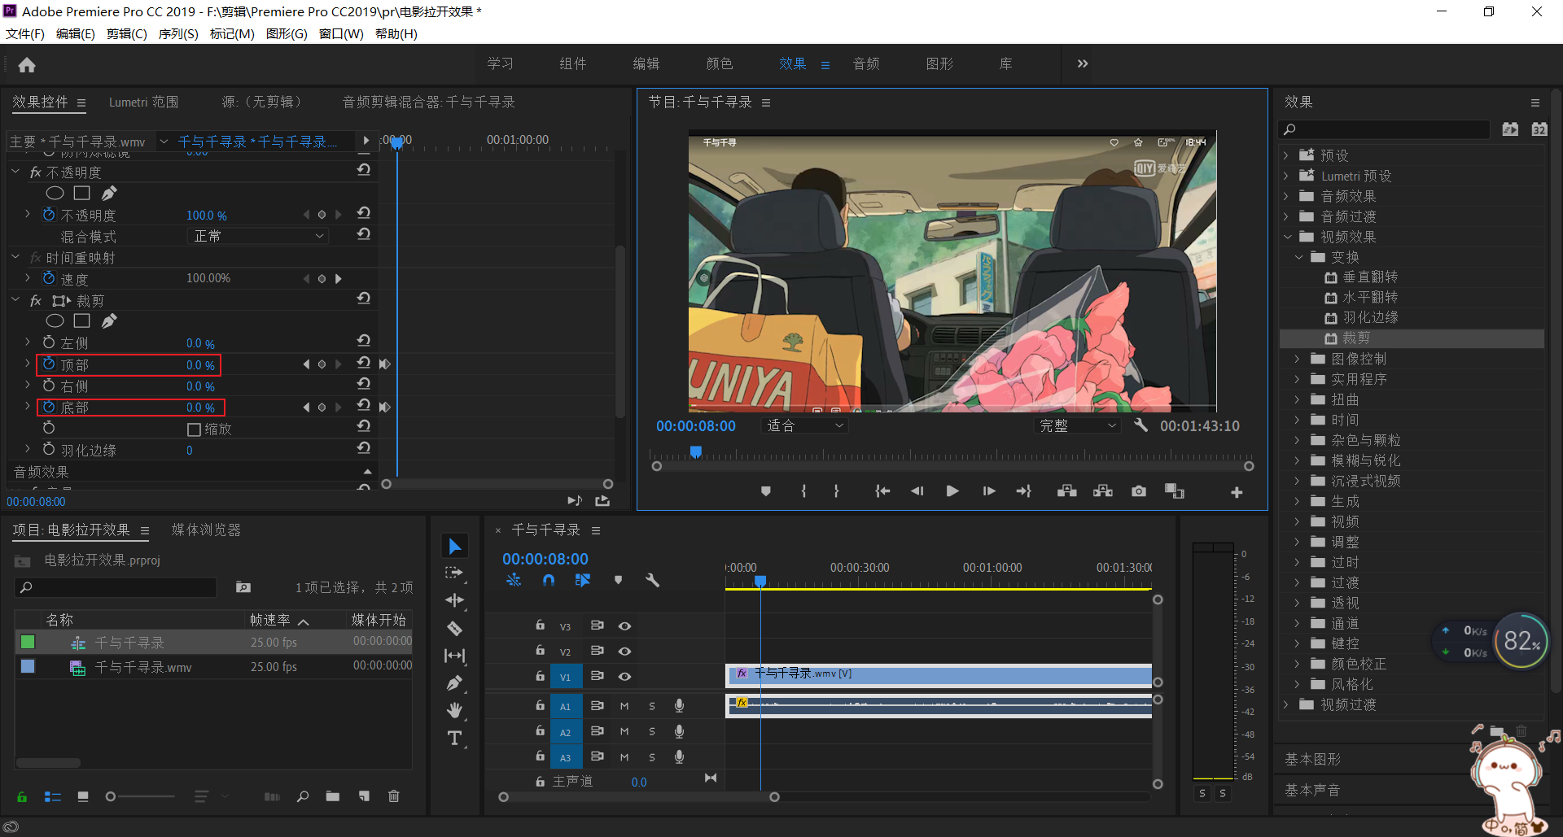Select the Hand tool
The height and width of the screenshot is (837, 1563).
pyautogui.click(x=454, y=710)
